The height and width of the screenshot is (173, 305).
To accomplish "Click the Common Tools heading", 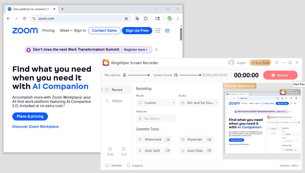I will click(x=147, y=129).
